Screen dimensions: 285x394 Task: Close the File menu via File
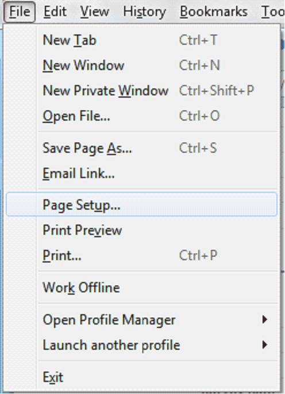tap(20, 12)
